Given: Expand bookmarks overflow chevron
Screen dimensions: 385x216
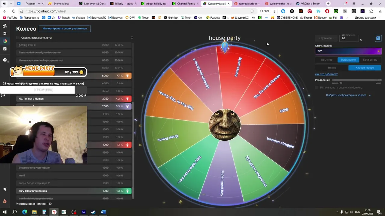Looking at the screenshot, I should pyautogui.click(x=347, y=18).
